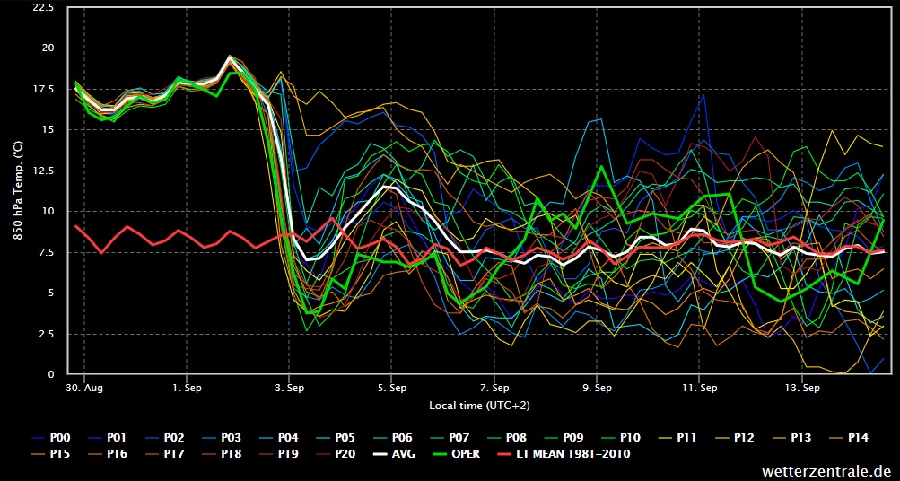Click the 850 hPa Temp. y-axis title
The width and height of the screenshot is (900, 481).
pos(18,190)
